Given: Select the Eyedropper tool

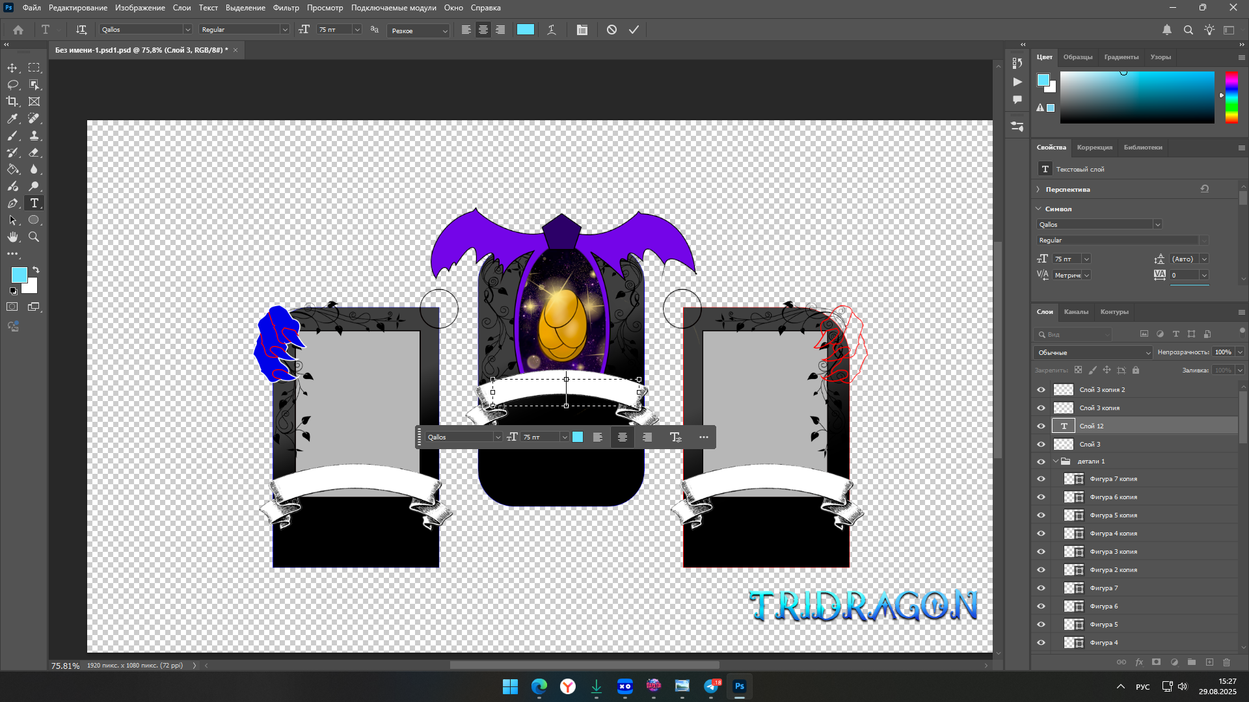Looking at the screenshot, I should [12, 118].
